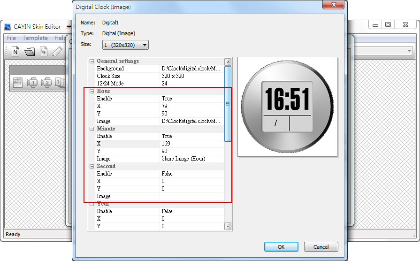Open the dropdown at right of Skin Editor toolbar
Viewport: 420px width, 261px height.
pyautogui.click(x=409, y=51)
